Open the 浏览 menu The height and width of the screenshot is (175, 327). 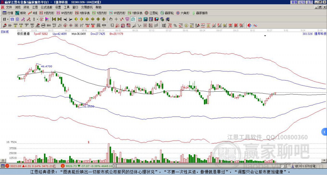pos(18,7)
